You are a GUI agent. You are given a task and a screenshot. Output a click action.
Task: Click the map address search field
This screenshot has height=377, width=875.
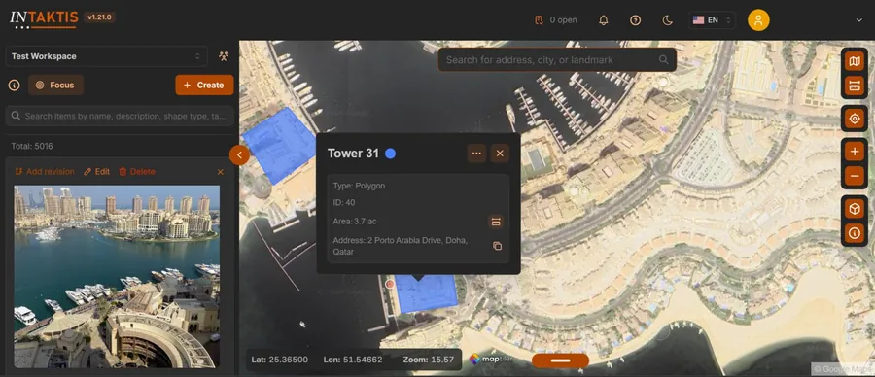point(557,59)
